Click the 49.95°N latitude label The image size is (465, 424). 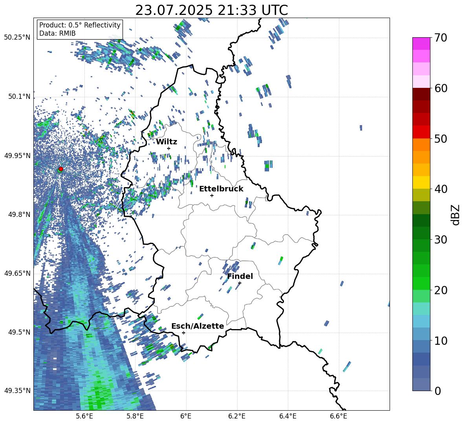17,156
